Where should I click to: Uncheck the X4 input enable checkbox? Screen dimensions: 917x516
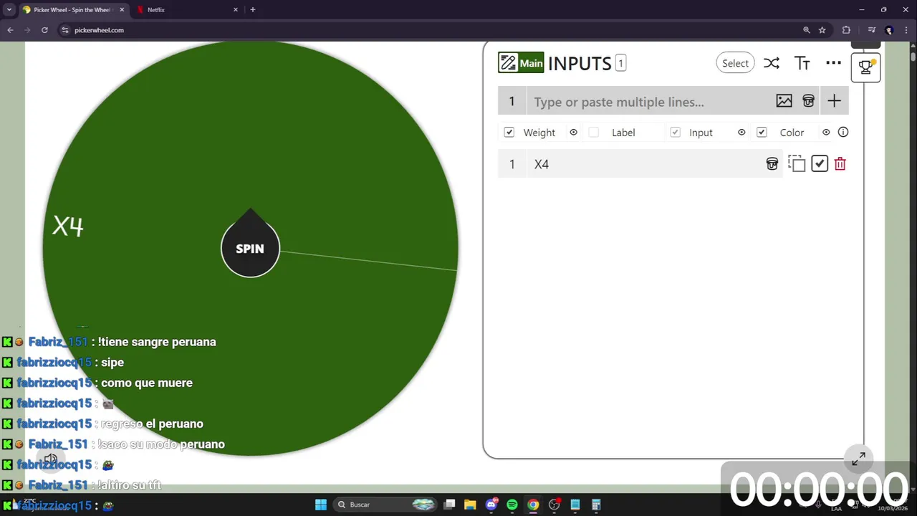(x=820, y=164)
